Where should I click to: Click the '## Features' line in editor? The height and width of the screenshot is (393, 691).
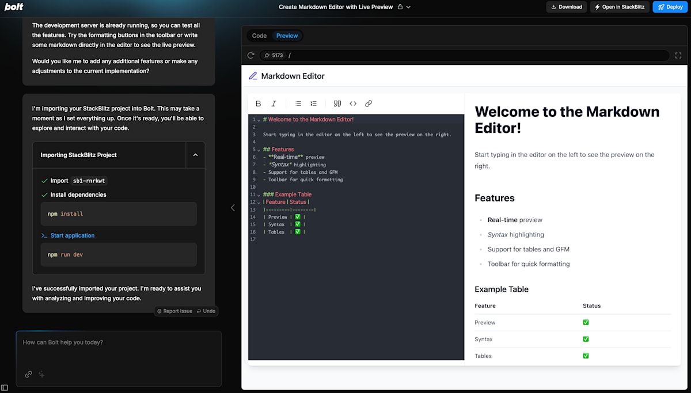tap(278, 150)
